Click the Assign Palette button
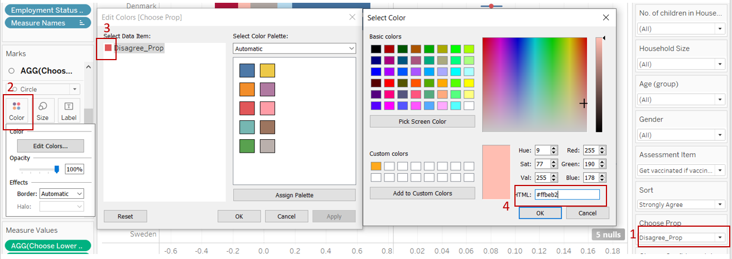This screenshot has height=259, width=732. click(294, 195)
